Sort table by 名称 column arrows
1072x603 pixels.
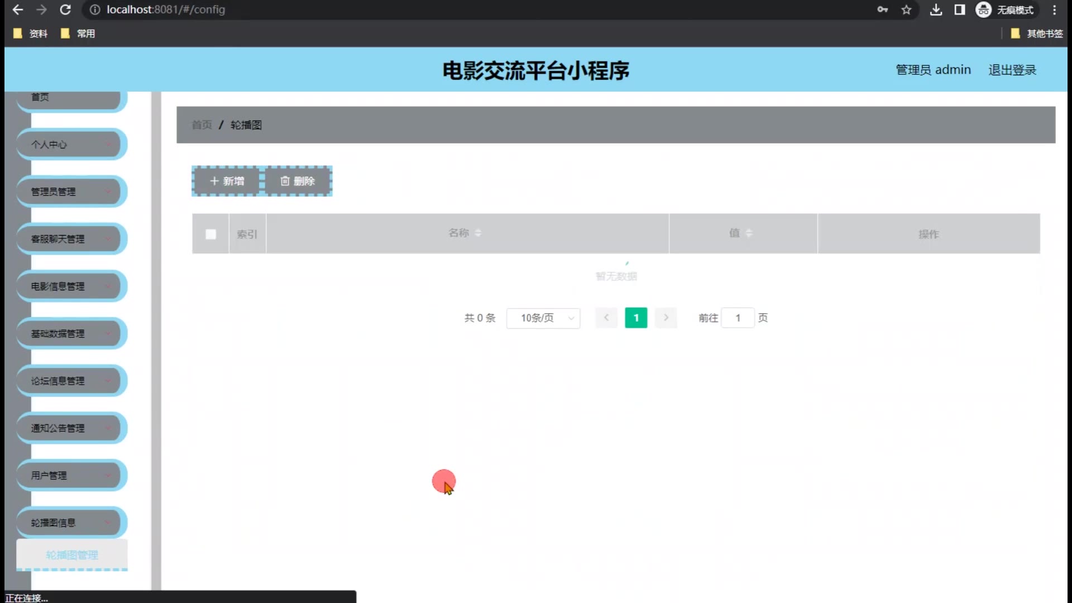[x=478, y=233]
